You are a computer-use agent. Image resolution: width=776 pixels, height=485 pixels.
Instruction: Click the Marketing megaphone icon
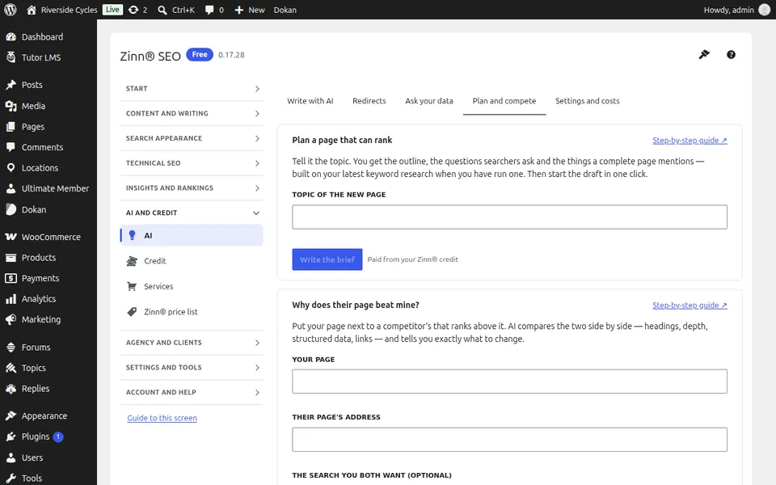pyautogui.click(x=11, y=320)
